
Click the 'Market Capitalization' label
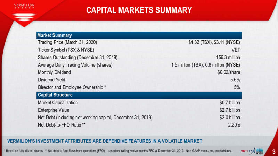point(58,103)
